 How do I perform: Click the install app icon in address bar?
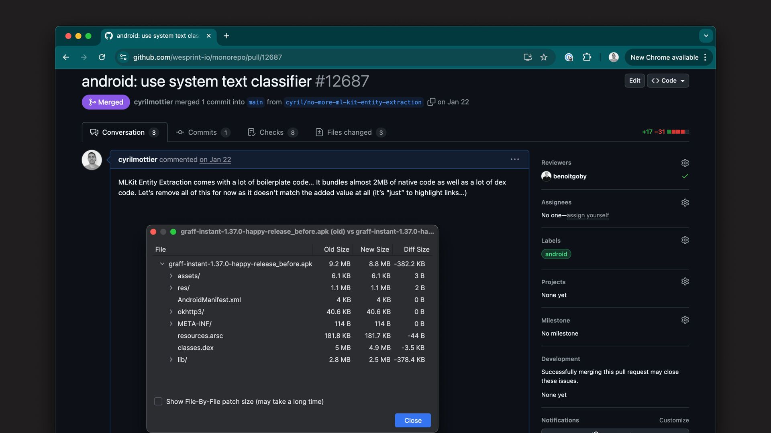click(528, 57)
